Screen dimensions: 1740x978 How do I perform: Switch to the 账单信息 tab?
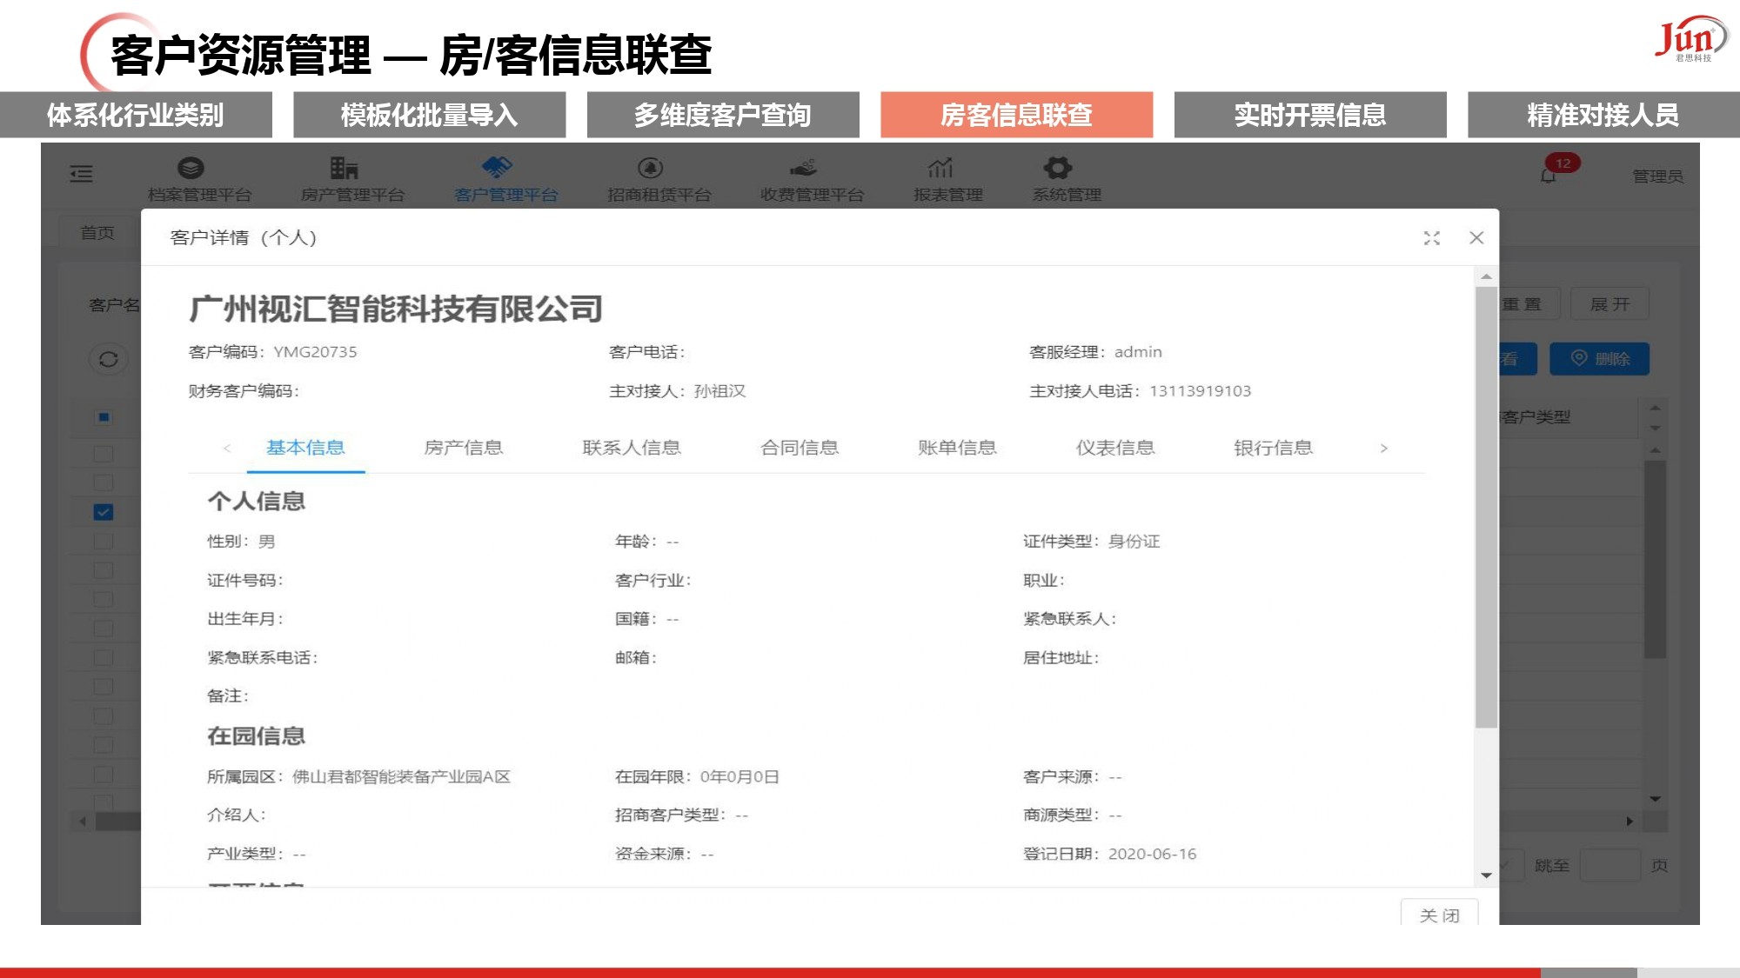click(x=957, y=448)
